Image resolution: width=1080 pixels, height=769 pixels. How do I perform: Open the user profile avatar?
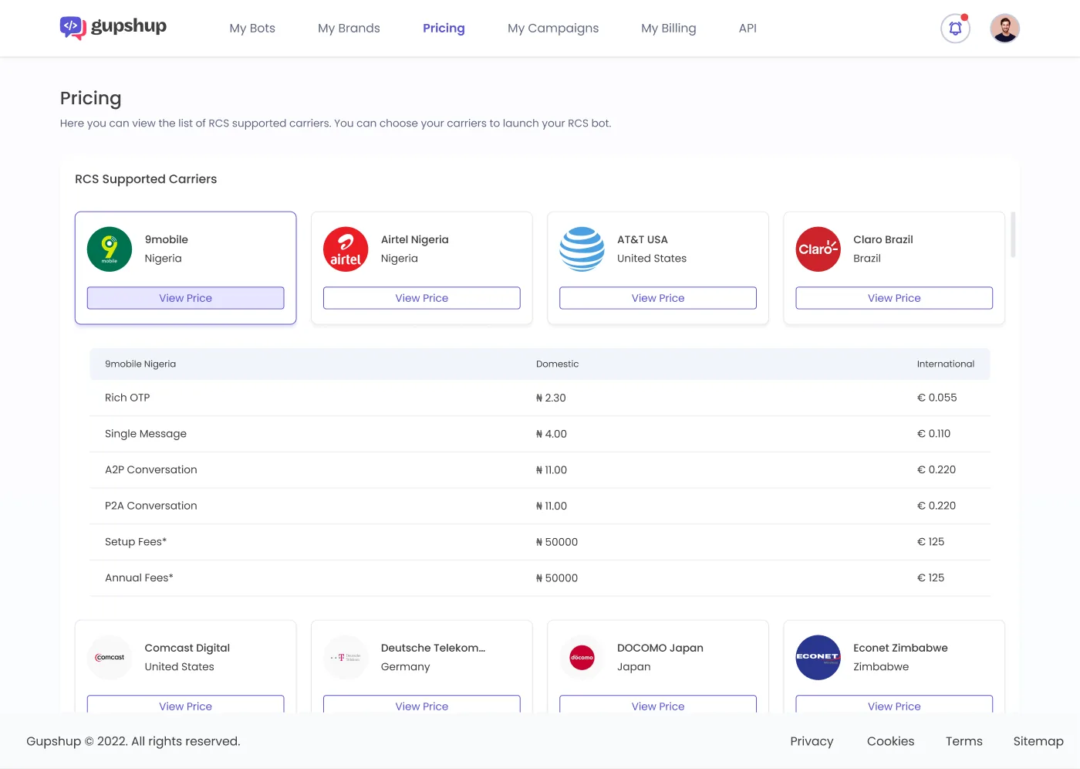1004,29
